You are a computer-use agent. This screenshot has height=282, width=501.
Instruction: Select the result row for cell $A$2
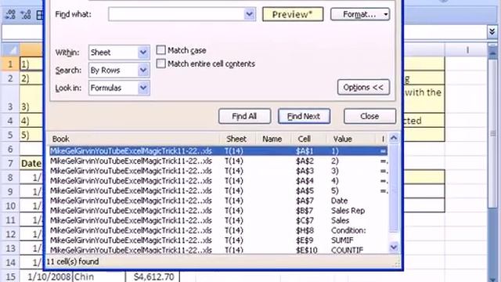(x=218, y=161)
